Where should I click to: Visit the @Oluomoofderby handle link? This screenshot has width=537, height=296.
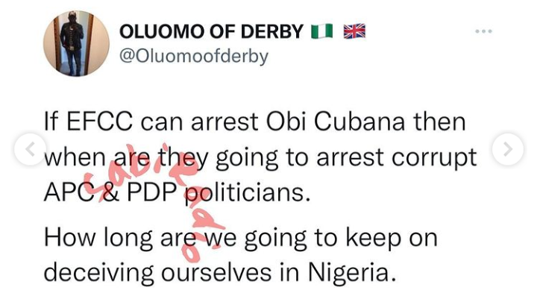coord(194,56)
